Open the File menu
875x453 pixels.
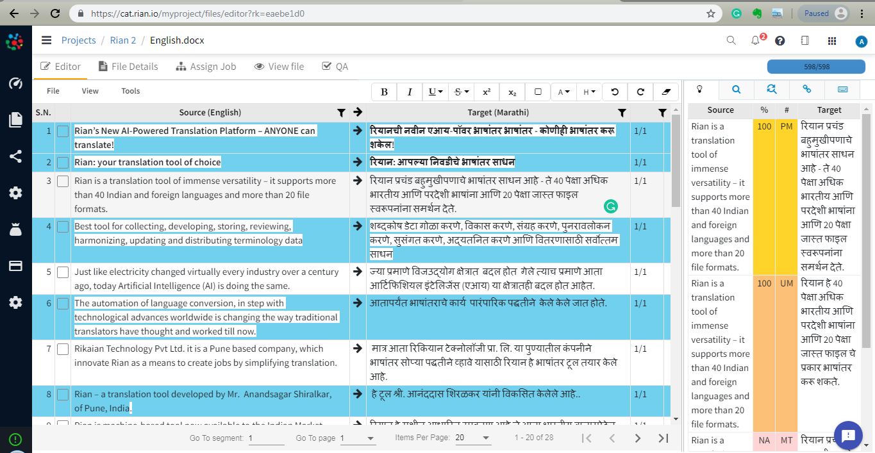pyautogui.click(x=53, y=91)
